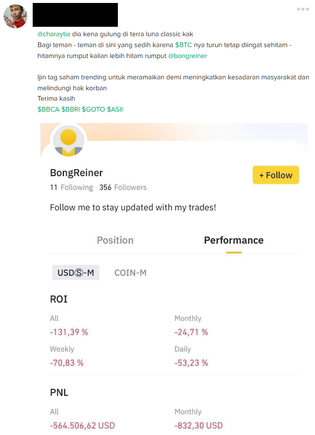The image size is (315, 435).
Task: View the 356 Followers list
Action: 123,187
